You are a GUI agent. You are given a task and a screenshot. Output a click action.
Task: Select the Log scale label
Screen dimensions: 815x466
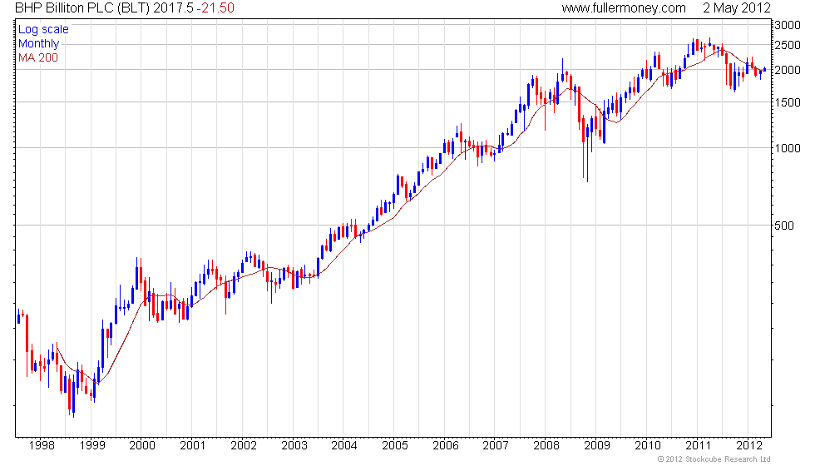(x=43, y=29)
